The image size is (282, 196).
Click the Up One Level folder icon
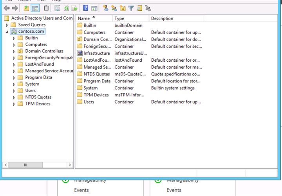pyautogui.click(x=27, y=8)
